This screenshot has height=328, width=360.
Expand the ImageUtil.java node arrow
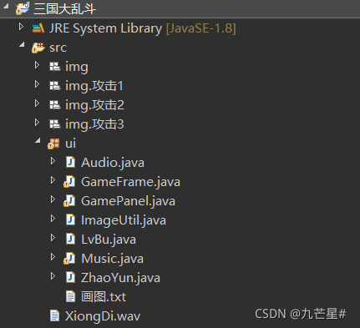53,219
